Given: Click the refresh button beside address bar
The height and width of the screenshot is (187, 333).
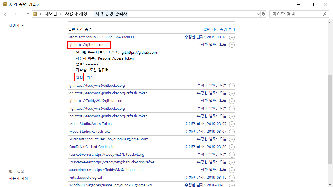Looking at the screenshot, I should [x=263, y=14].
